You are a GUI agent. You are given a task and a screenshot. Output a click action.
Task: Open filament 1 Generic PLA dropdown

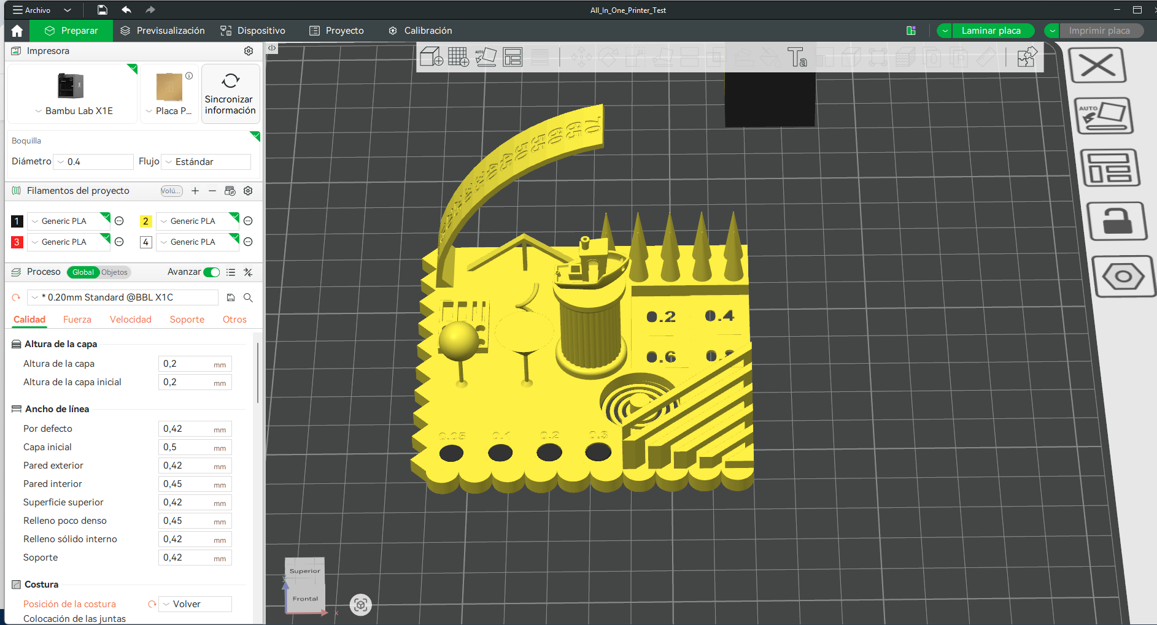coord(69,221)
